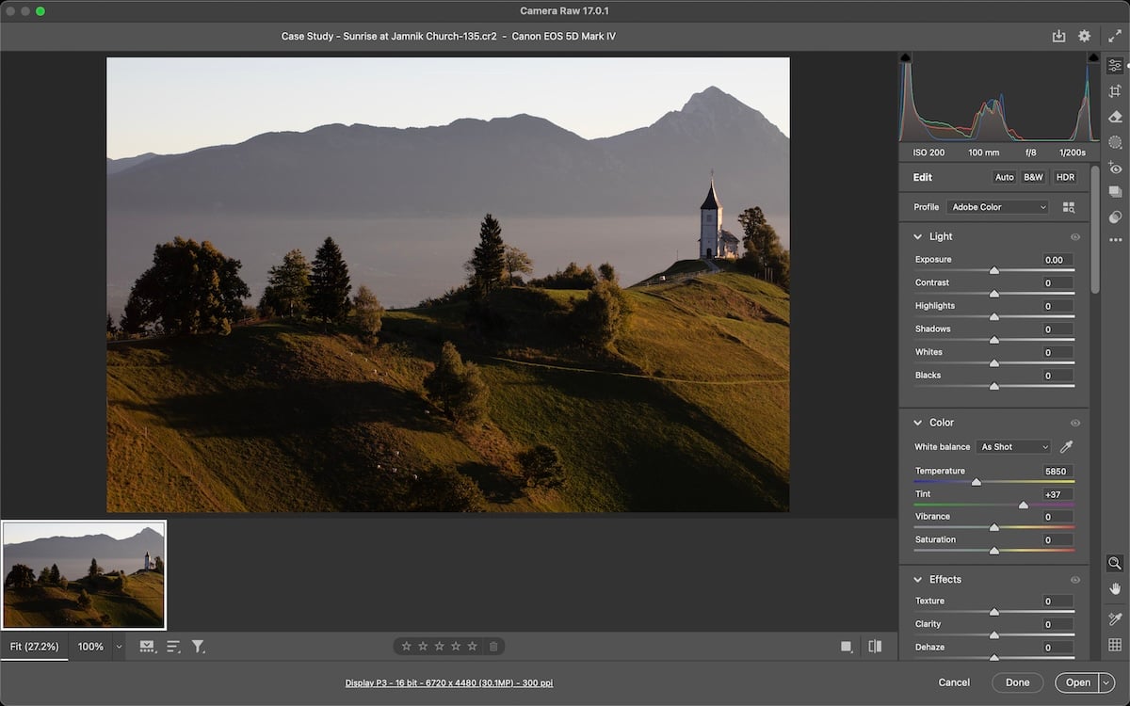Select the Red Eye removal tool

point(1115,168)
